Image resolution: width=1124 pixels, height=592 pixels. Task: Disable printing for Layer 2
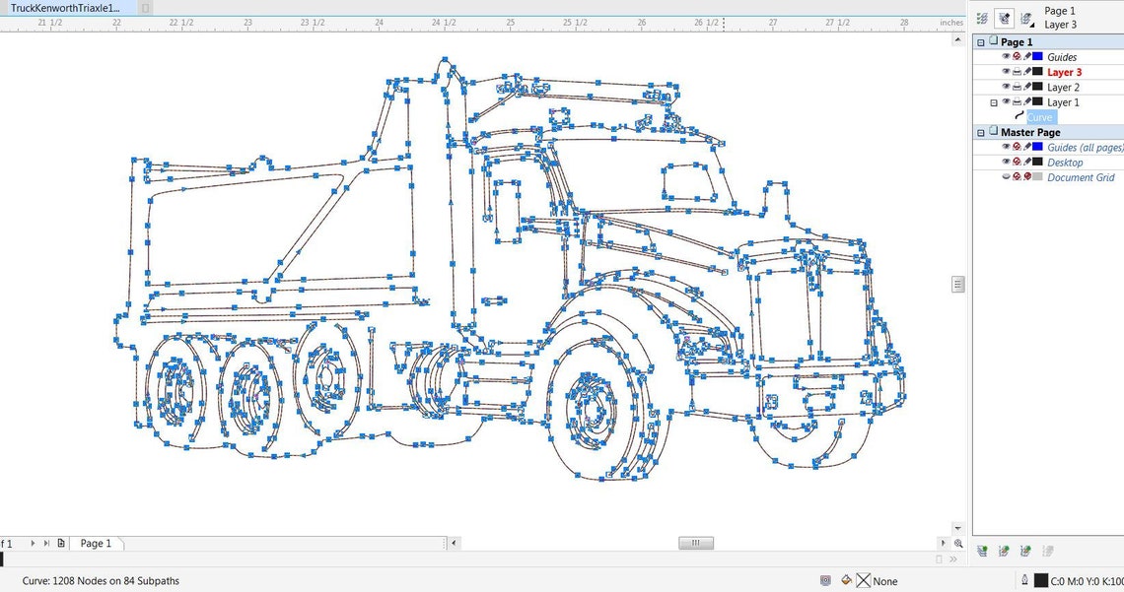[1017, 88]
